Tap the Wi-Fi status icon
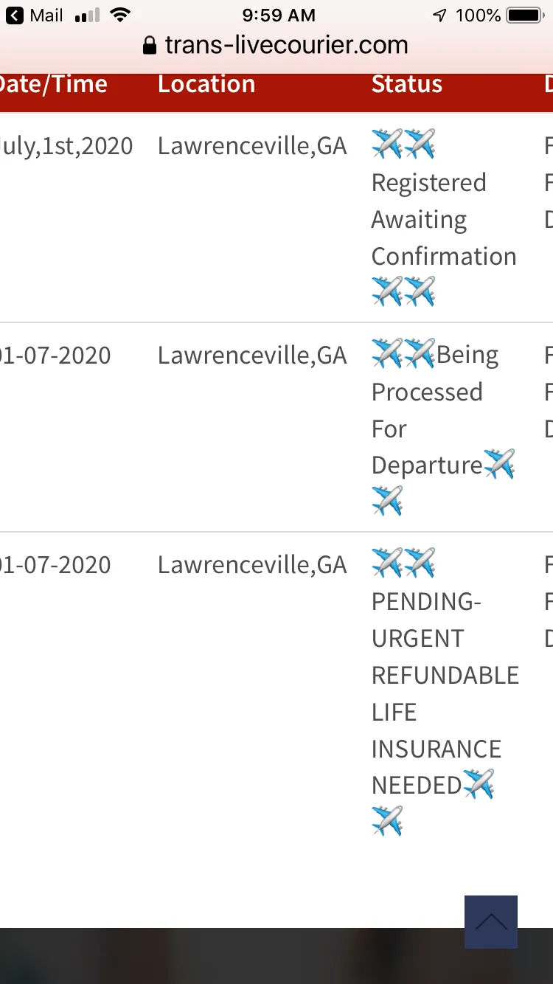 (119, 15)
